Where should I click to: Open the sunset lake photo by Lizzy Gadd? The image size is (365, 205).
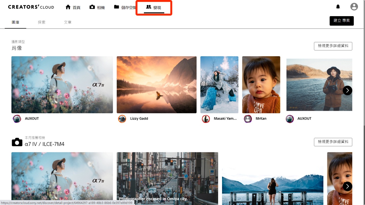click(156, 85)
